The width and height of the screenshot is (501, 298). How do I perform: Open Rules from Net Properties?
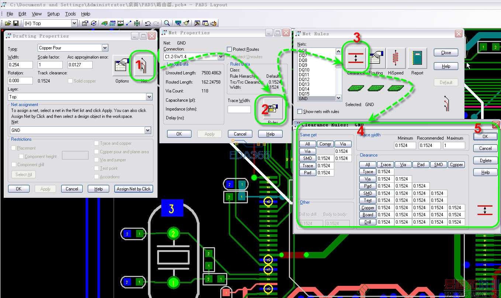coord(273,108)
